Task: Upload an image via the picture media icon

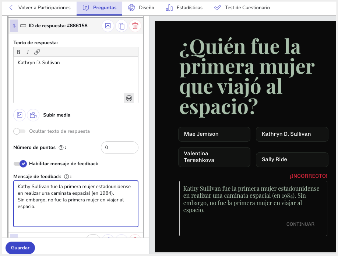Action: [x=19, y=115]
